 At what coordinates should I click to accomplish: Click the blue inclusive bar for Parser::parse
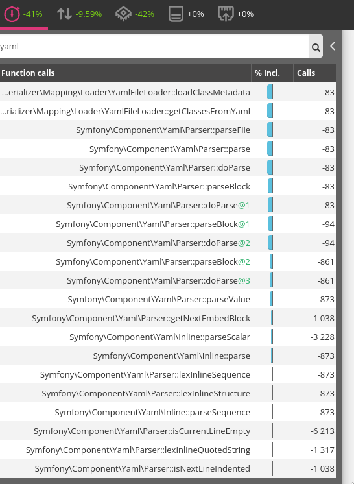click(270, 149)
